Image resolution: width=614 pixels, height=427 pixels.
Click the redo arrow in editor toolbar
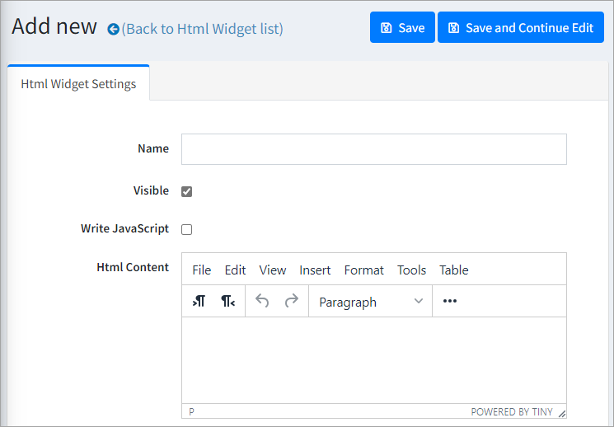[x=291, y=301]
